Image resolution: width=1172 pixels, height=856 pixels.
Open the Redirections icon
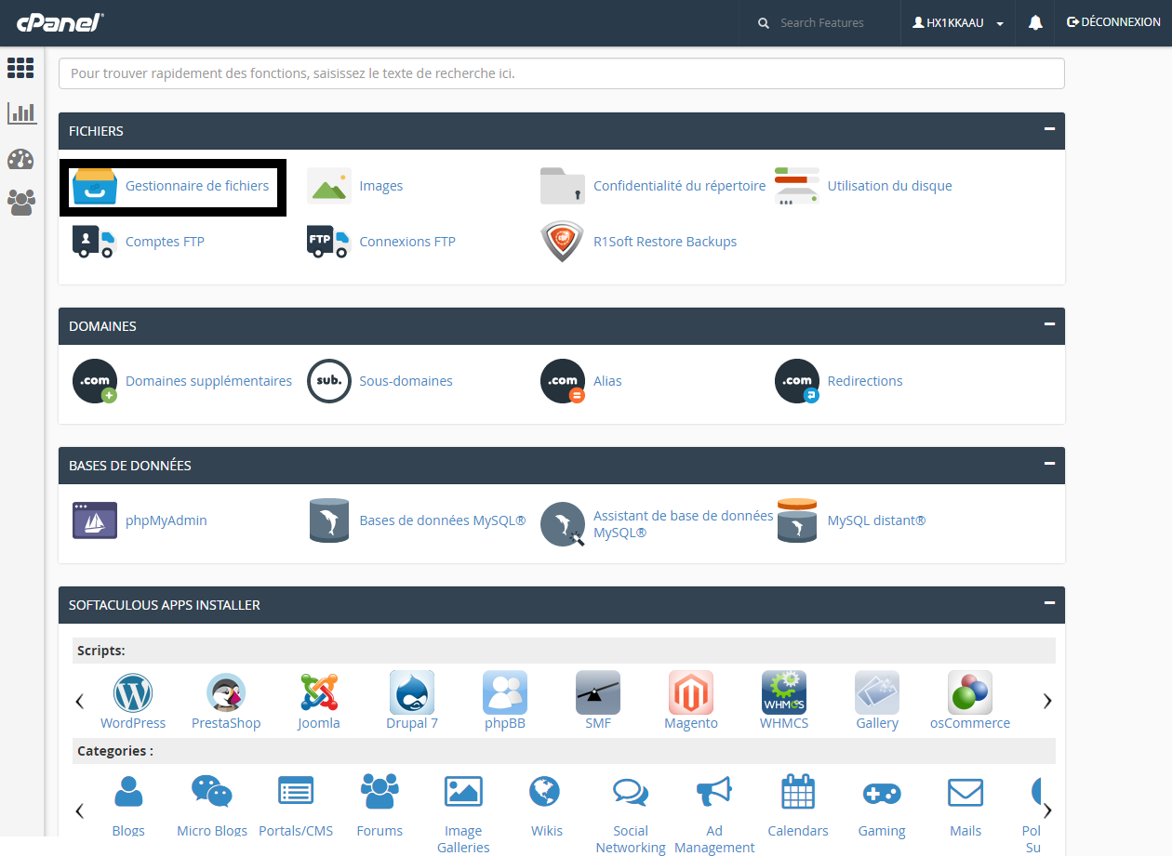coord(797,381)
